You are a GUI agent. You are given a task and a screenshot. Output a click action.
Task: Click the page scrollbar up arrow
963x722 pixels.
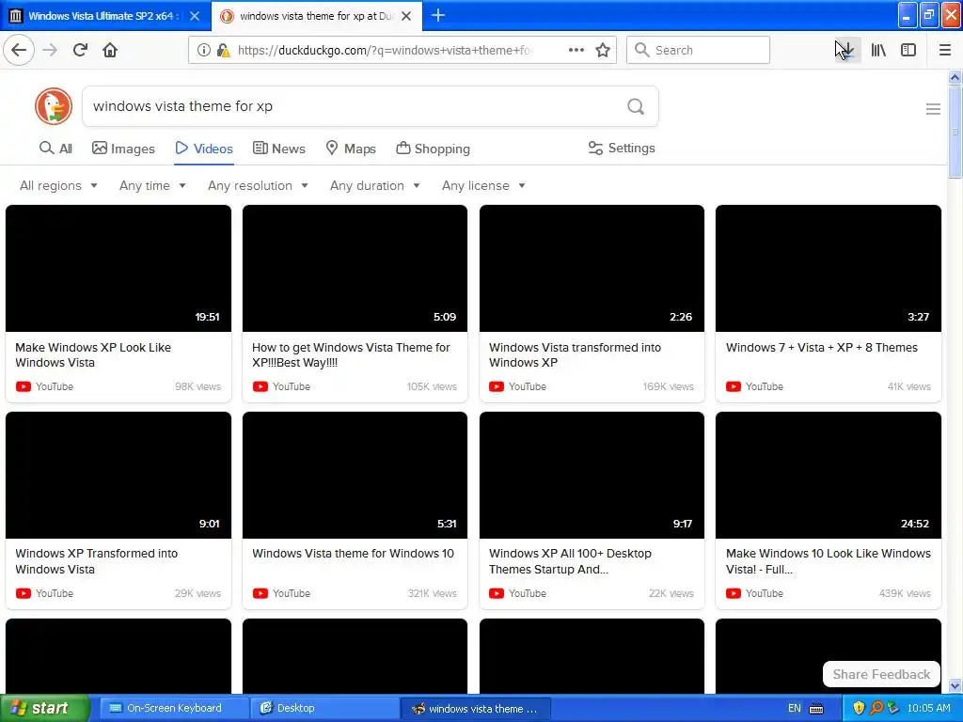(x=955, y=77)
